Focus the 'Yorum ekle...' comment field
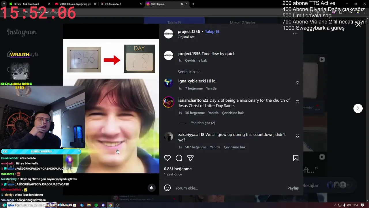The width and height of the screenshot is (369, 208). (x=229, y=188)
